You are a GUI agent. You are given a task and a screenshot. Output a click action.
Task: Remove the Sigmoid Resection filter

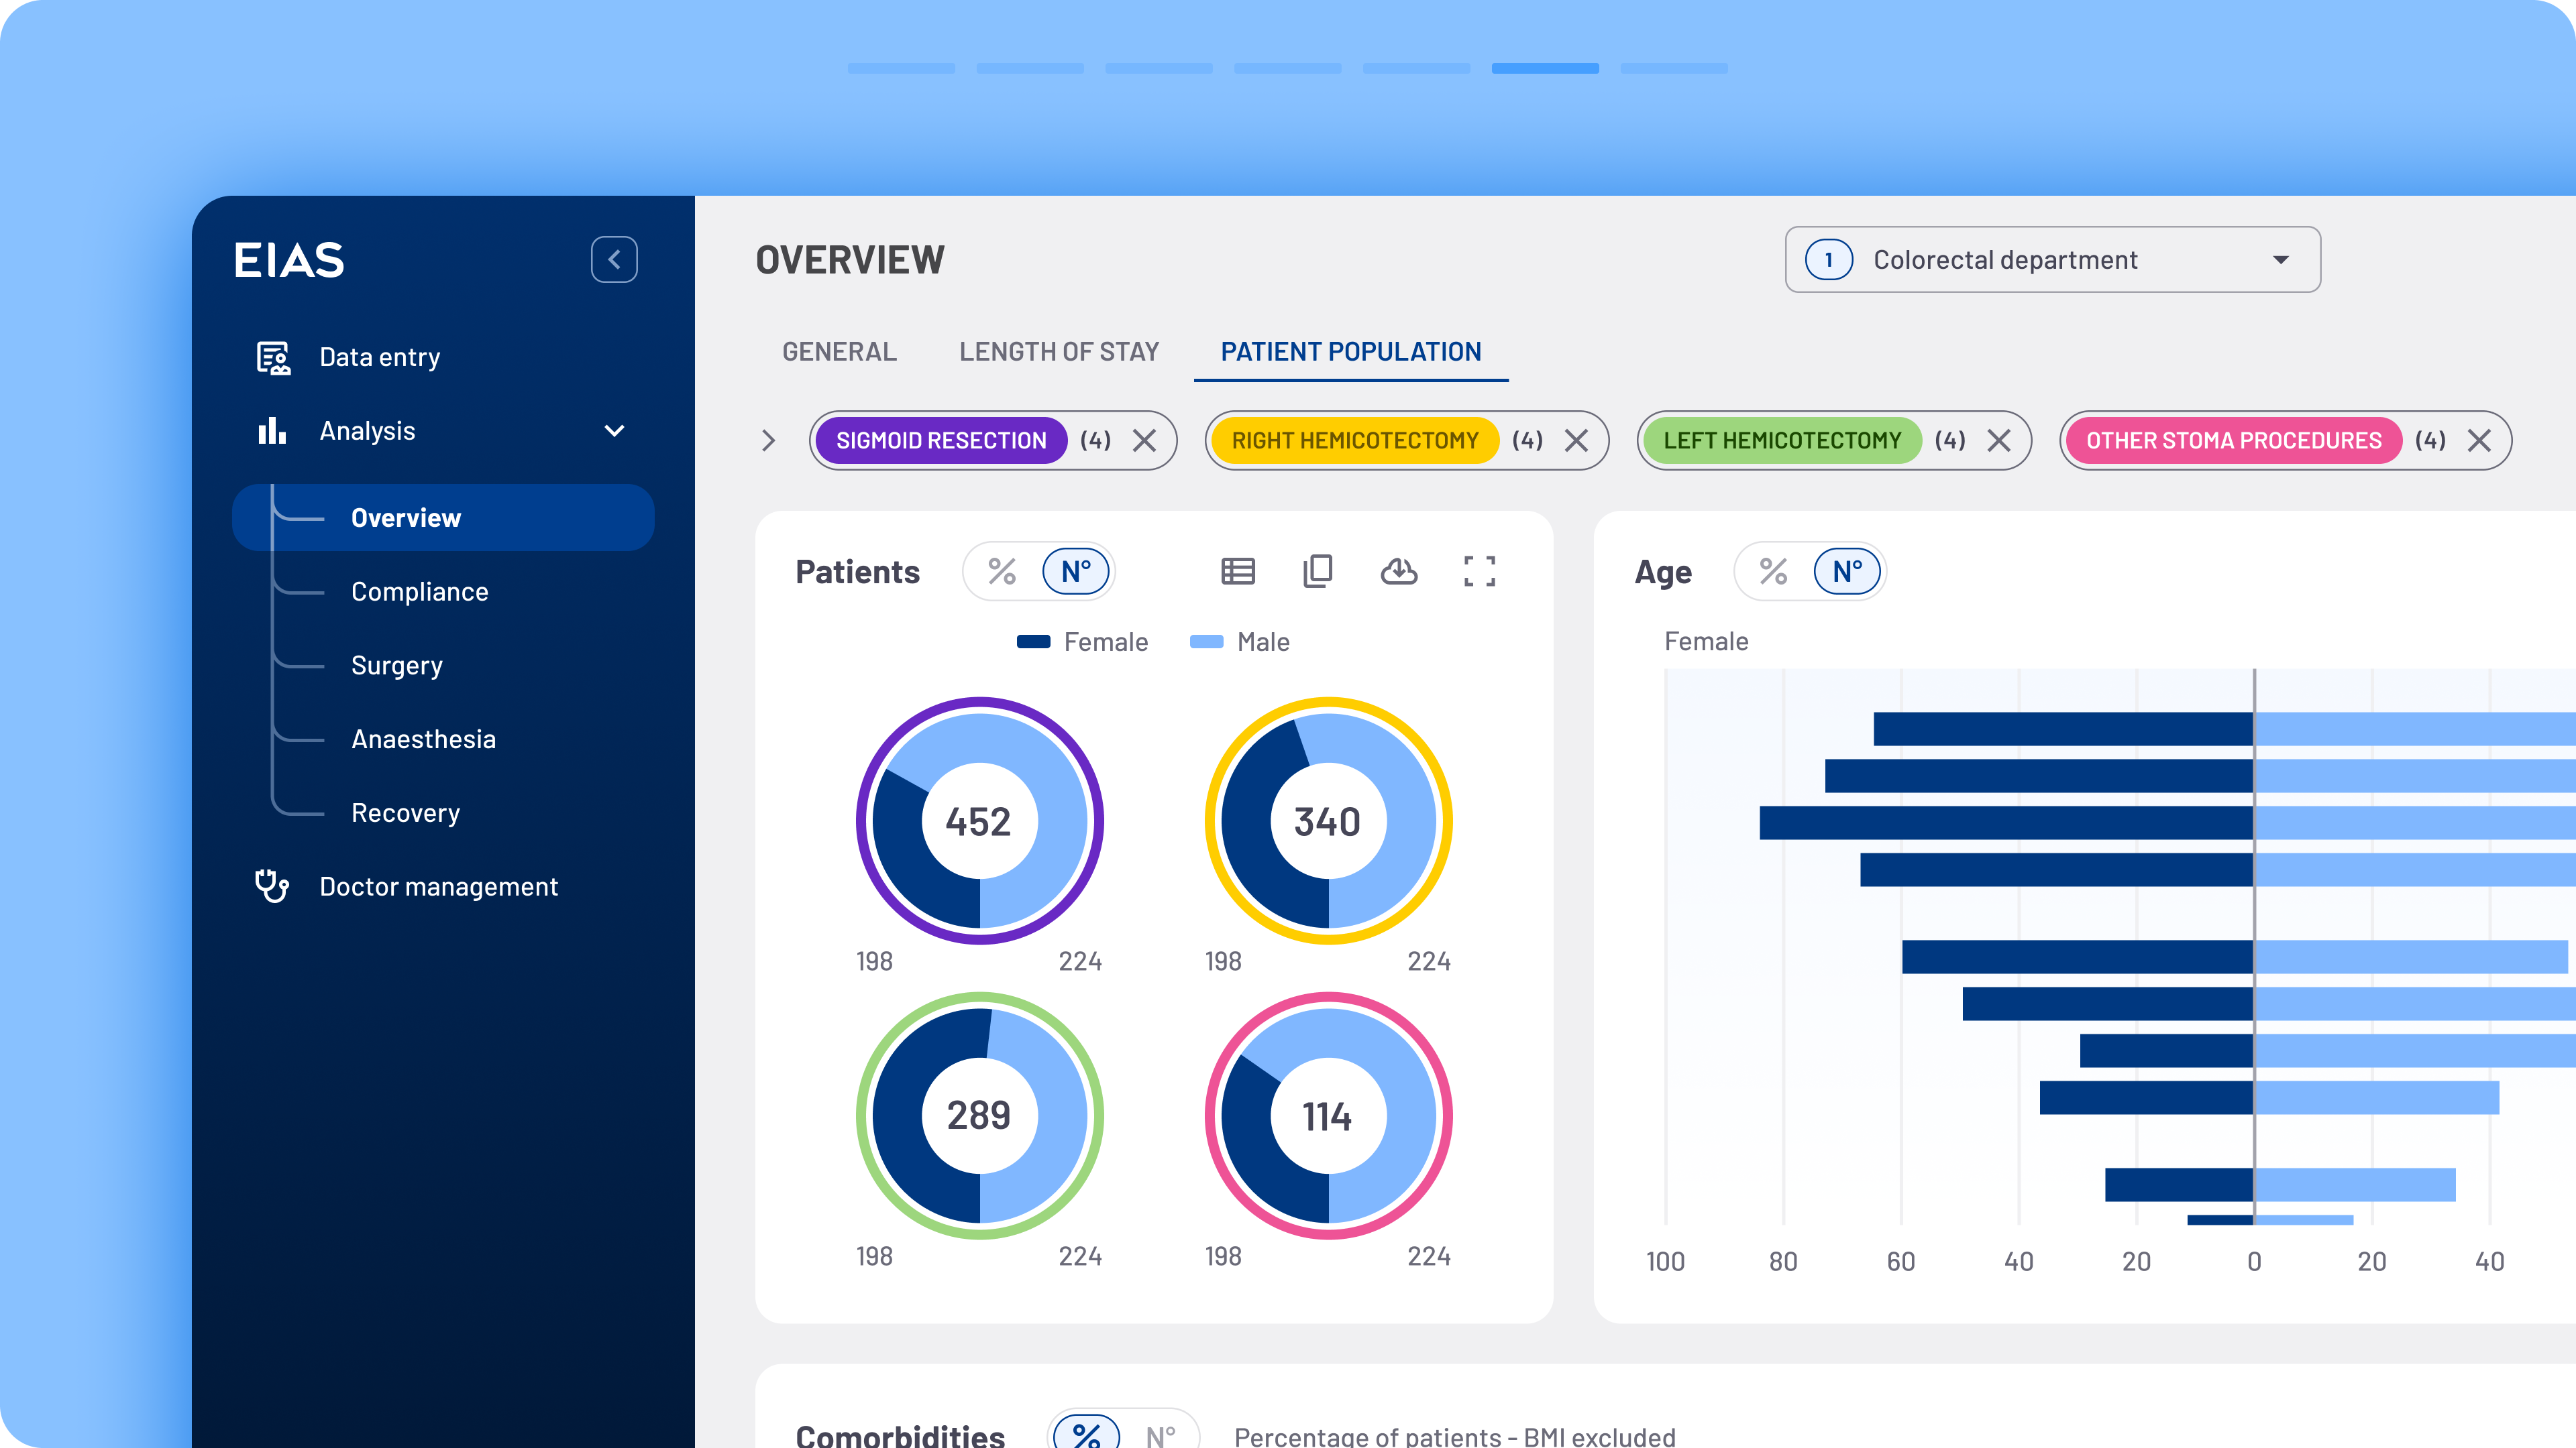(x=1145, y=440)
